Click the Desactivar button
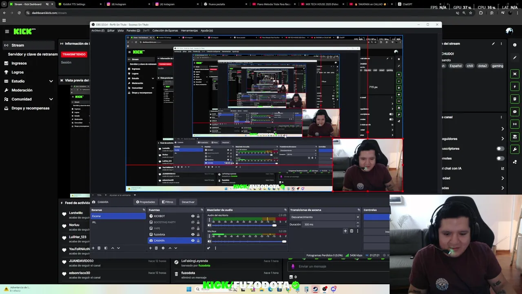Image resolution: width=522 pixels, height=294 pixels. [x=188, y=202]
